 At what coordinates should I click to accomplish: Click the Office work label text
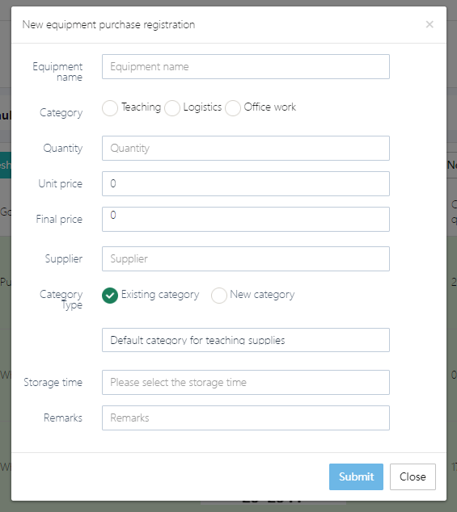[270, 107]
